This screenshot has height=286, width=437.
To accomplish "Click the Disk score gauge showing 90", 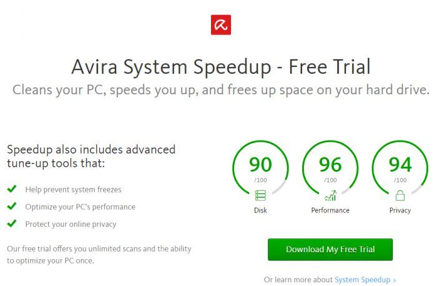I will pos(260,169).
